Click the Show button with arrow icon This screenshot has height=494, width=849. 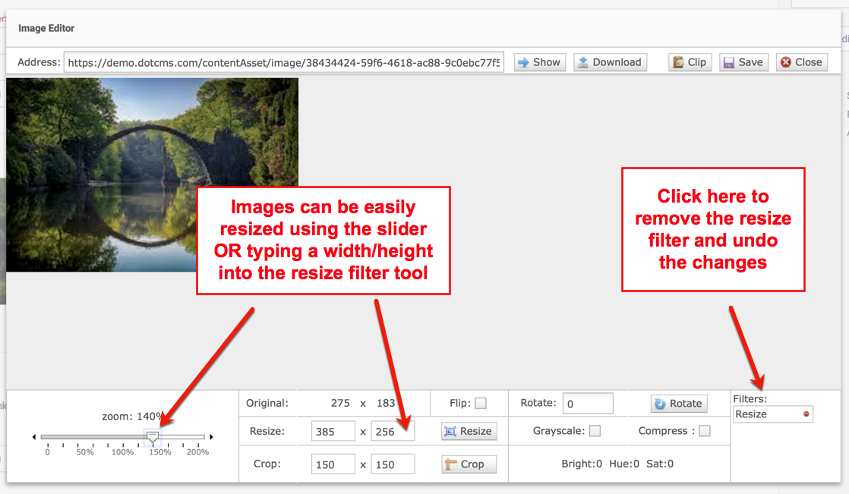(x=539, y=62)
